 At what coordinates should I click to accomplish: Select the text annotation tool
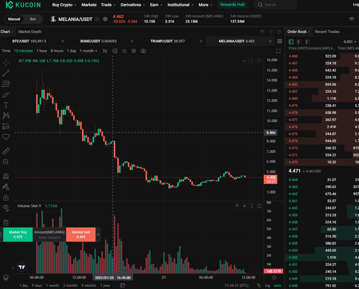(x=6, y=105)
